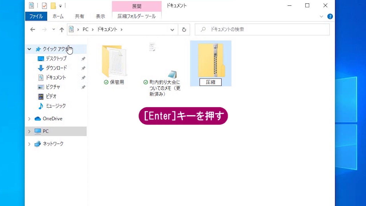
Task: Open the Help question mark icon
Action: click(330, 16)
